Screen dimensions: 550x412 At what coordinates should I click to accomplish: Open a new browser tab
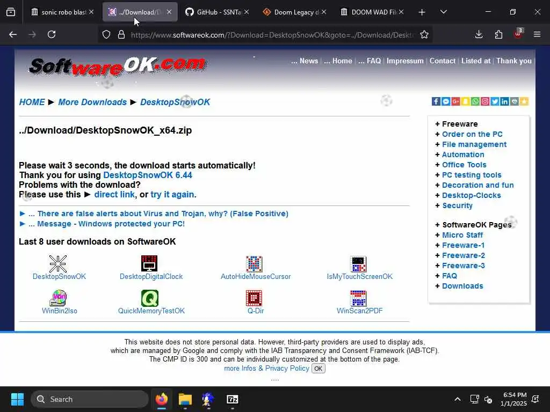(x=422, y=12)
